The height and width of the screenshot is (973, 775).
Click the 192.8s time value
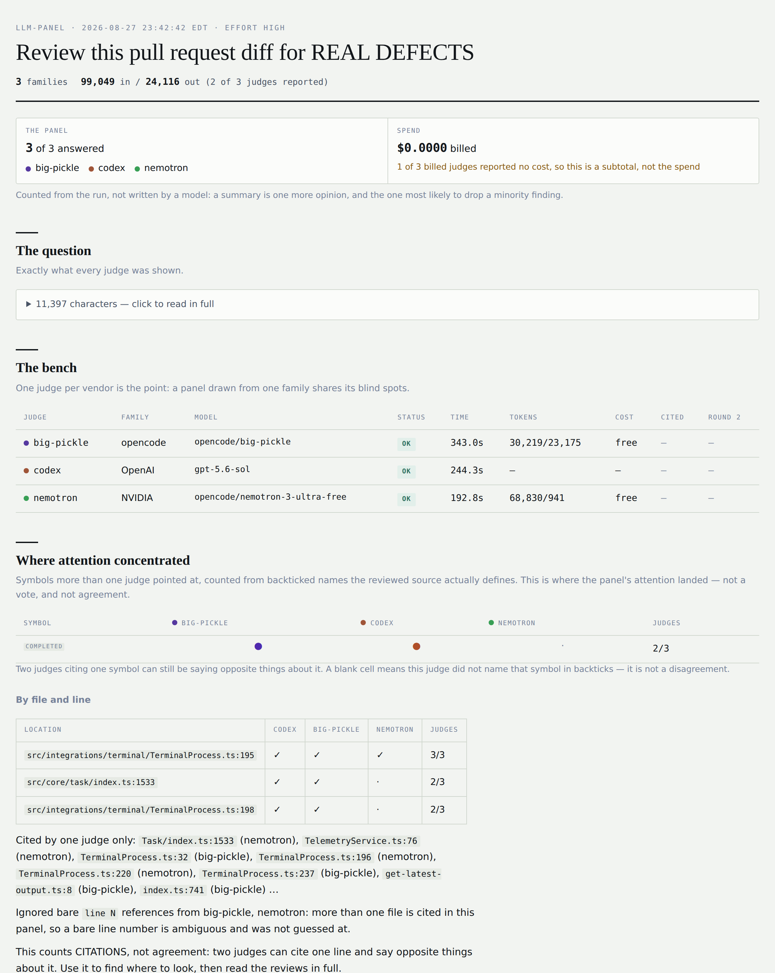pos(467,498)
